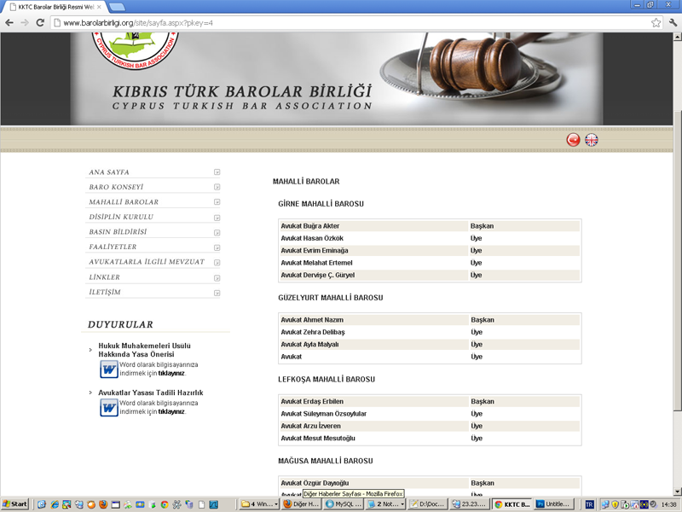
Task: Select the KKTC Barolar Birliği browser tab
Action: [55, 7]
